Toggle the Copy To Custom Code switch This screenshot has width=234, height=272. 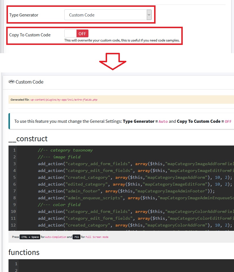(x=76, y=34)
